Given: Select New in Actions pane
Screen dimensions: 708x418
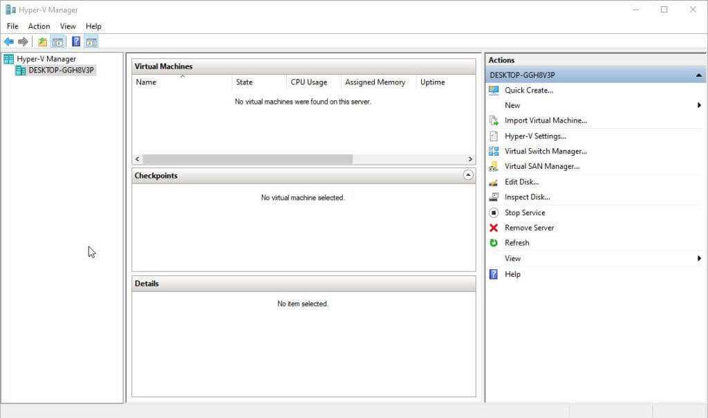Looking at the screenshot, I should click(512, 105).
